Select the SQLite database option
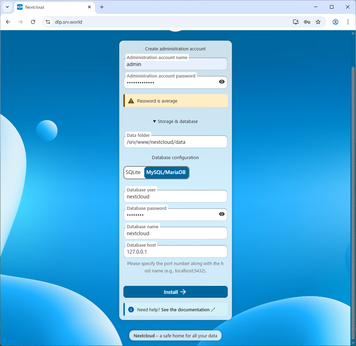This screenshot has width=356, height=346. coord(133,172)
